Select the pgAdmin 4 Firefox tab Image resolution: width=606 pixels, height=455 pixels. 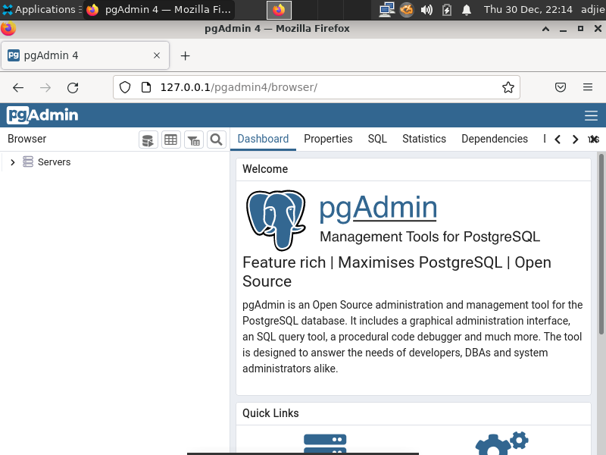point(85,55)
